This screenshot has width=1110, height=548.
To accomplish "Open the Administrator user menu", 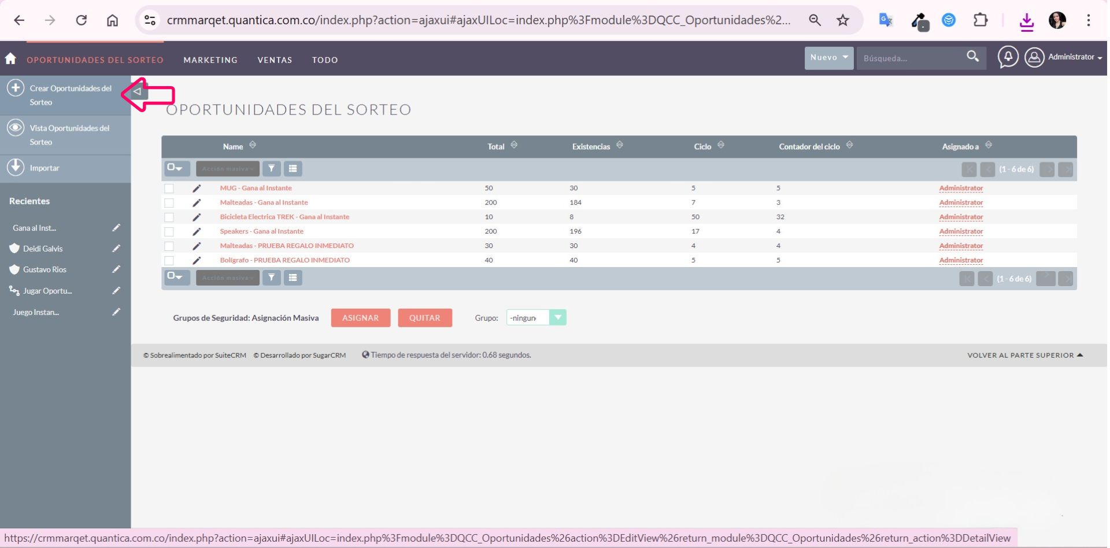I will pyautogui.click(x=1064, y=57).
